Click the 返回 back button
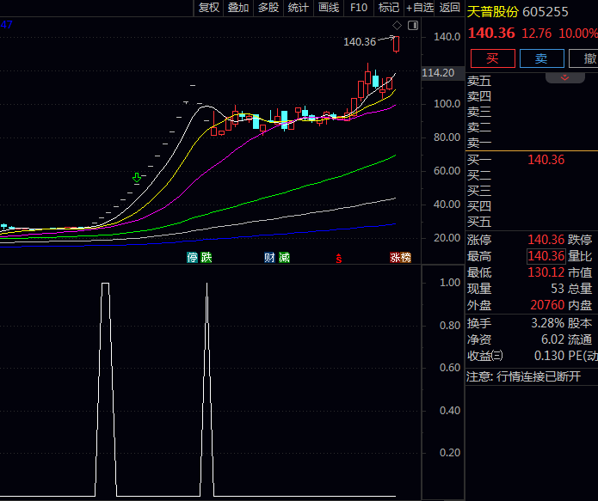 [450, 8]
